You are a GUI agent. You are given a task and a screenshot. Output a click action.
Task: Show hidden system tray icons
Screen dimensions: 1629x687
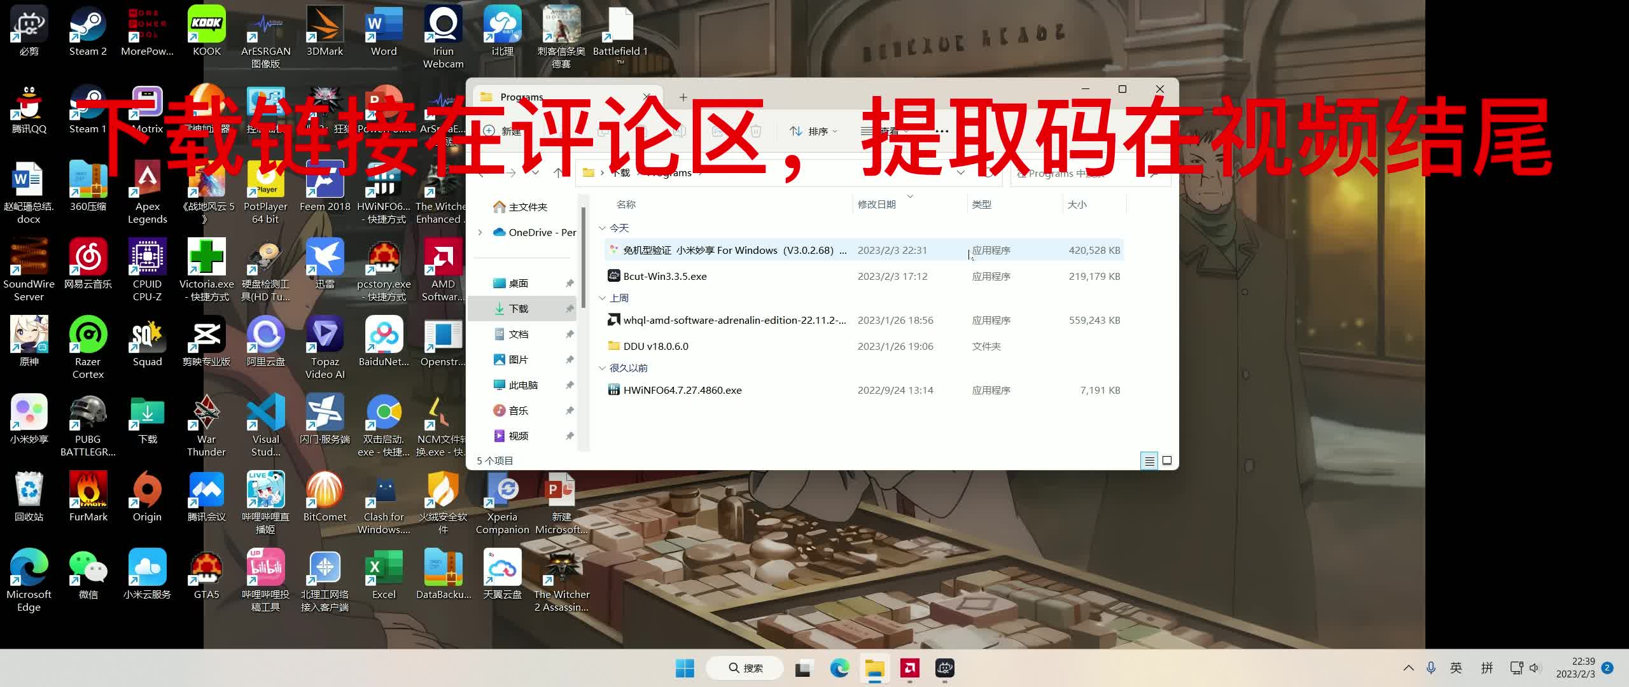(x=1408, y=668)
